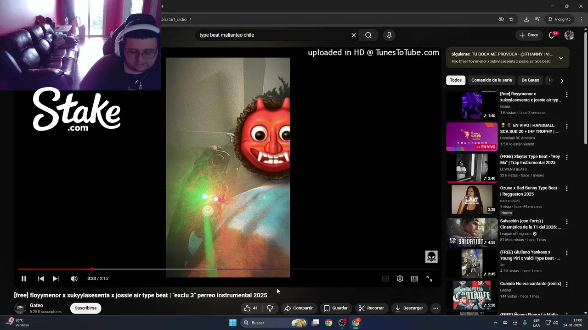Select the 'De Gateo' filter chip
This screenshot has width=588, height=330.
(530, 80)
